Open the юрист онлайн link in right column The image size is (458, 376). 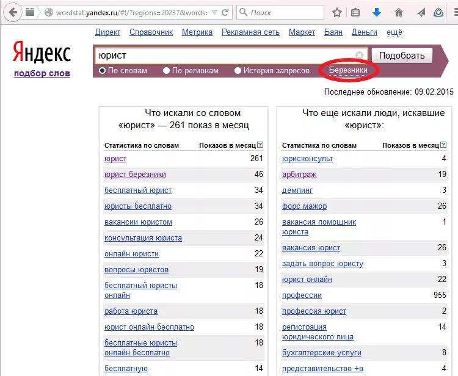[x=307, y=280]
